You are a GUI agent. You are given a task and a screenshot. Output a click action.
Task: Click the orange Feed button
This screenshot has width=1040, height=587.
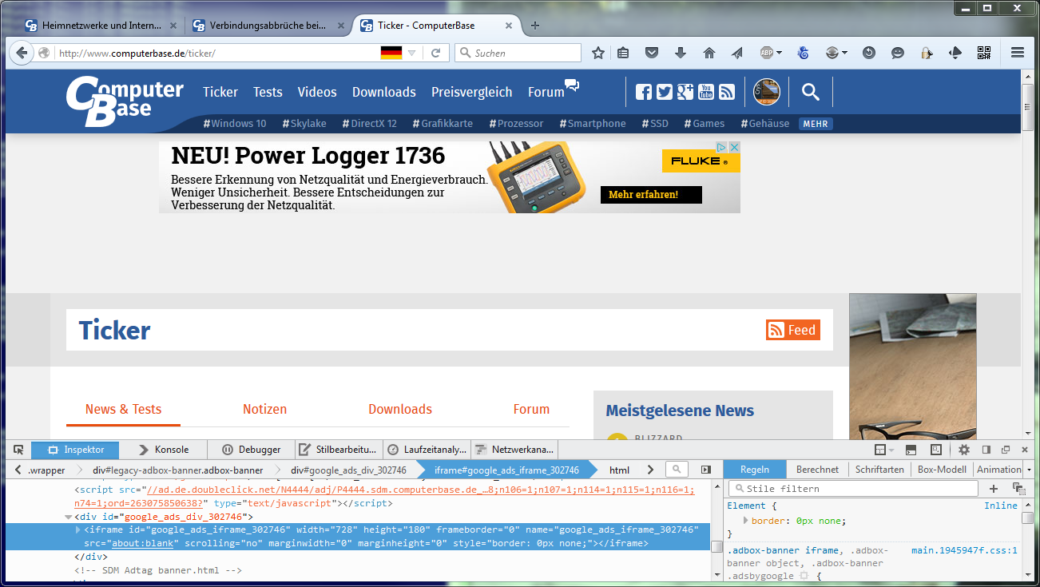click(793, 330)
